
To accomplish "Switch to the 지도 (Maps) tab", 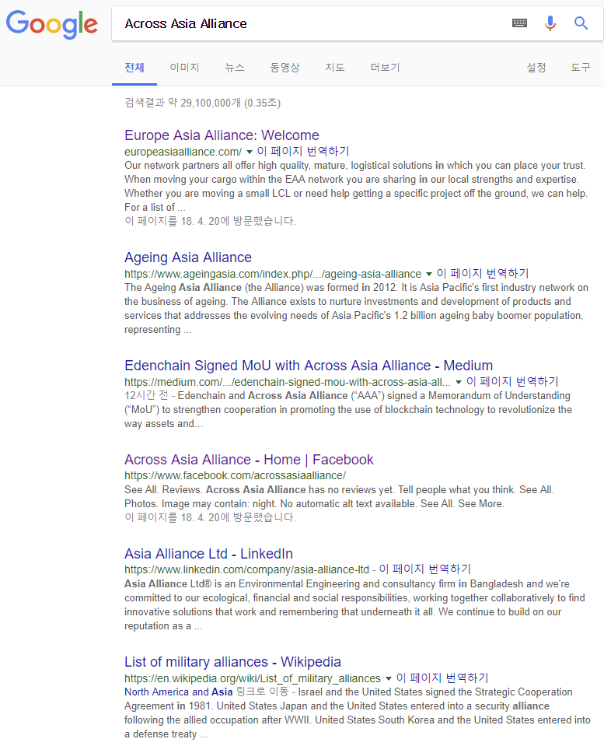I will [335, 68].
